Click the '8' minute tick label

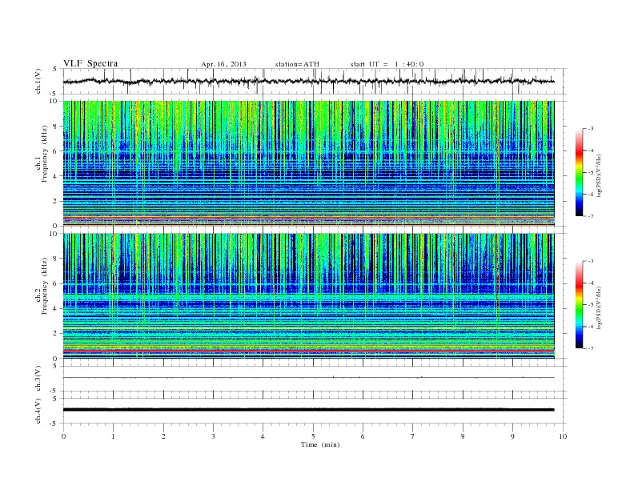click(x=463, y=436)
